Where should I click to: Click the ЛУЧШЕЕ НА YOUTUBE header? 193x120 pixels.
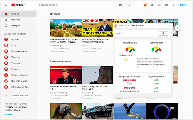pos(15,34)
